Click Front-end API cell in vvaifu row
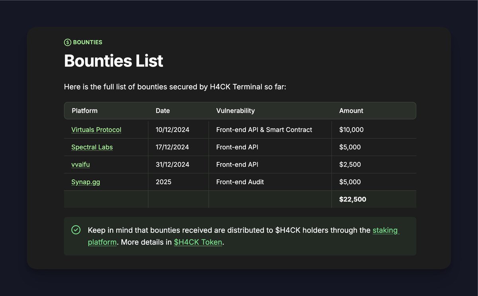Viewport: 478px width, 296px height. (237, 164)
